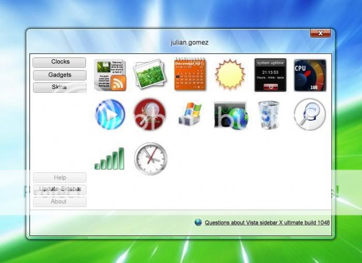This screenshot has height=263, width=362.
Task: Launch the blue media player gadget
Action: pyautogui.click(x=110, y=114)
